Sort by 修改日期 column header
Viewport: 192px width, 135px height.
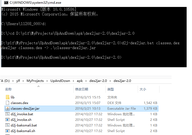pos(82,89)
